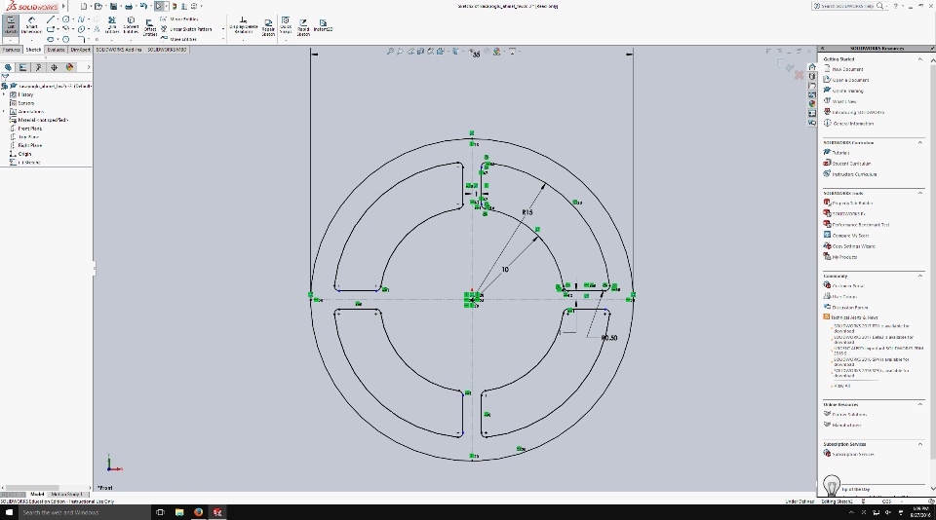
Task: Click the Search the web and Windows box
Action: pyautogui.click(x=84, y=512)
